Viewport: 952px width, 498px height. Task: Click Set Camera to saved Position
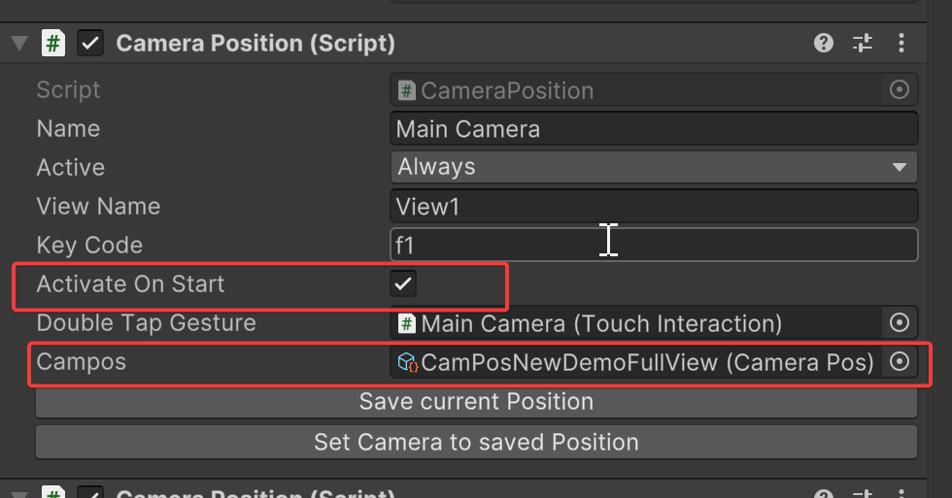[x=476, y=443]
